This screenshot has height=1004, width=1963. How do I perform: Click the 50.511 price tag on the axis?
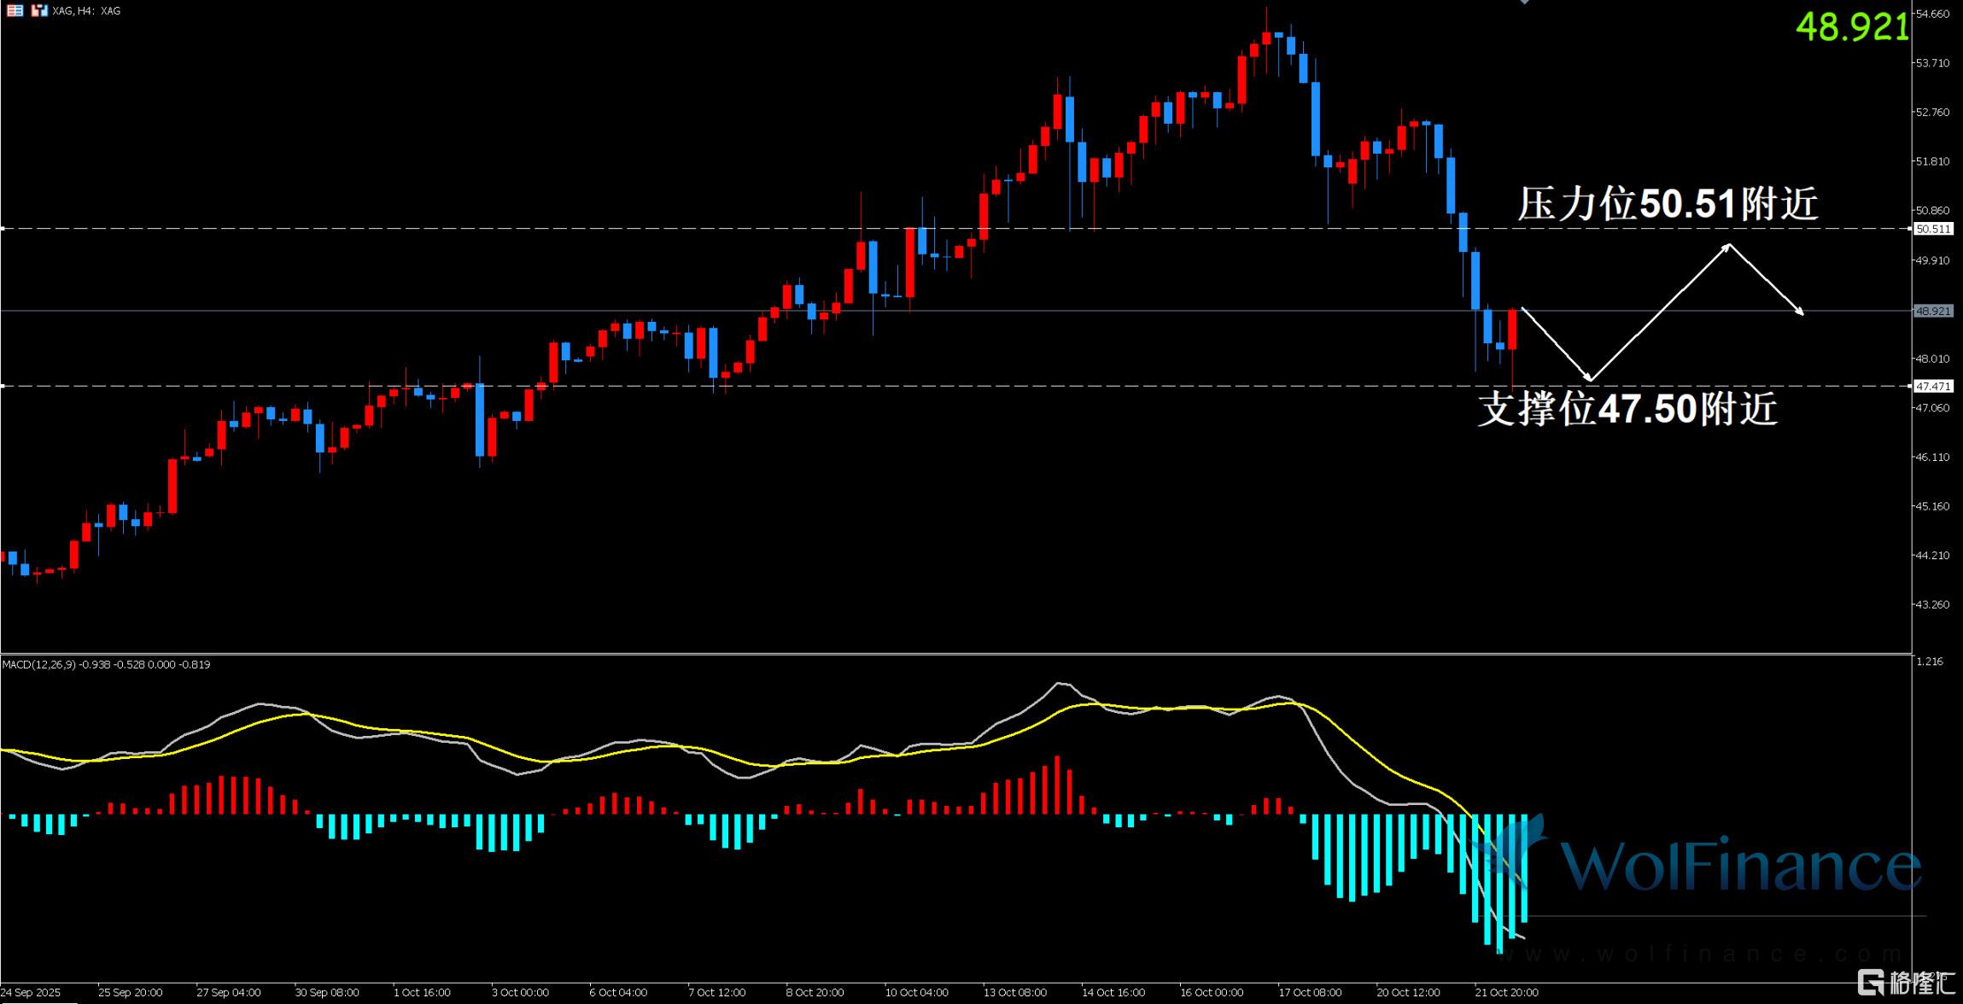click(x=1933, y=229)
